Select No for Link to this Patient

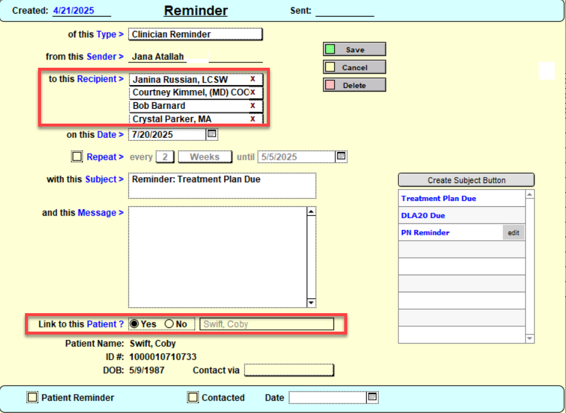tap(169, 324)
